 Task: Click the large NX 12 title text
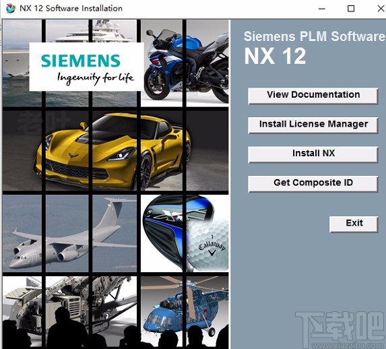pyautogui.click(x=275, y=56)
